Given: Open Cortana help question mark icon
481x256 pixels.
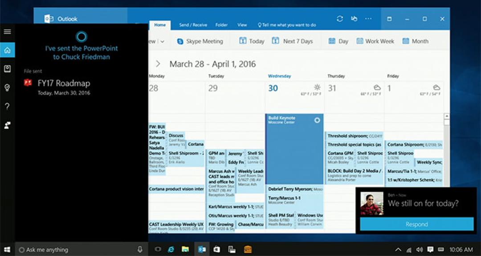Looking at the screenshot, I should click(x=8, y=106).
